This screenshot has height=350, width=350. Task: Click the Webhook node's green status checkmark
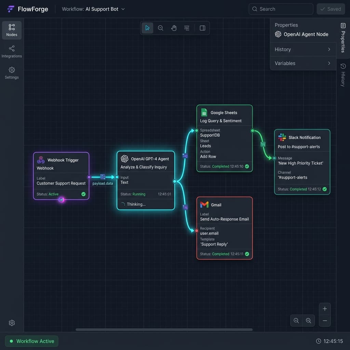tap(83, 194)
